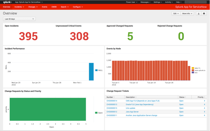
Task: Click the Approved Changed Requests value 5
Action: coord(130,36)
